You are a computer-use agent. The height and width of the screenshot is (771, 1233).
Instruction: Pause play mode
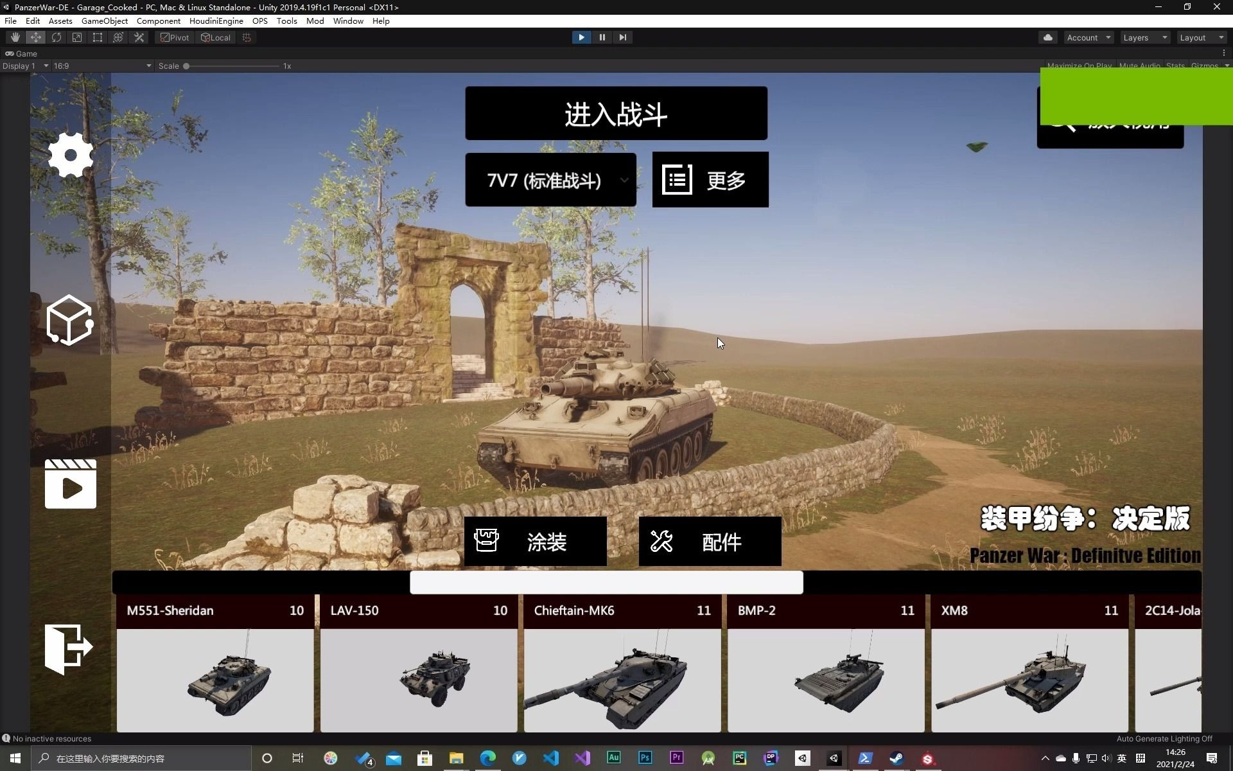[602, 37]
